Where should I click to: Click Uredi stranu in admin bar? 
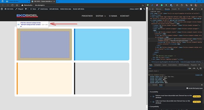coord(43,9)
